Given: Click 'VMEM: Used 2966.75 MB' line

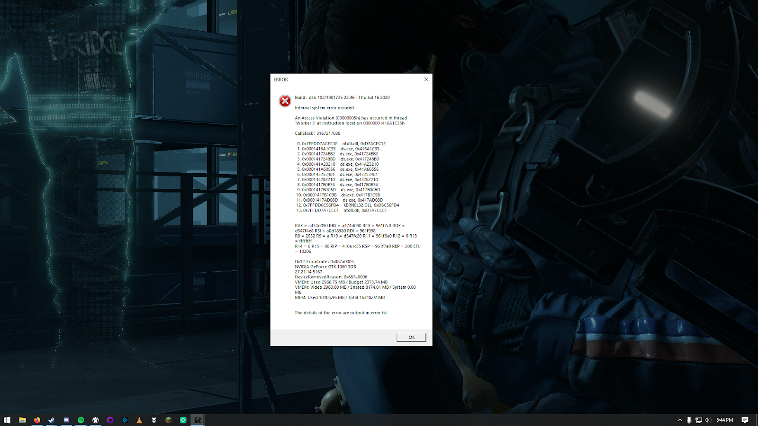Looking at the screenshot, I should tap(341, 282).
